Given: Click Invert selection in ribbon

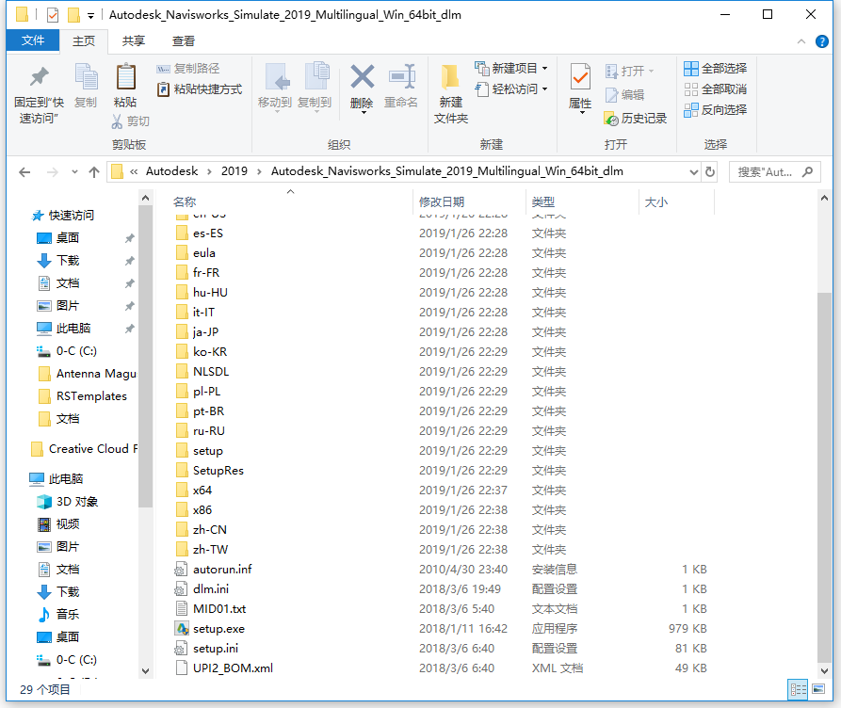Looking at the screenshot, I should 716,110.
